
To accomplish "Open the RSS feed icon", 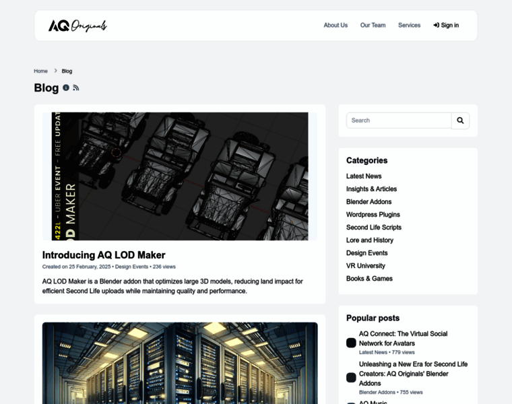I will point(76,88).
